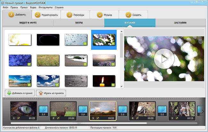Click Пропорции проекта 16:9 status text
Screen dimensions: 208x132
103,128
